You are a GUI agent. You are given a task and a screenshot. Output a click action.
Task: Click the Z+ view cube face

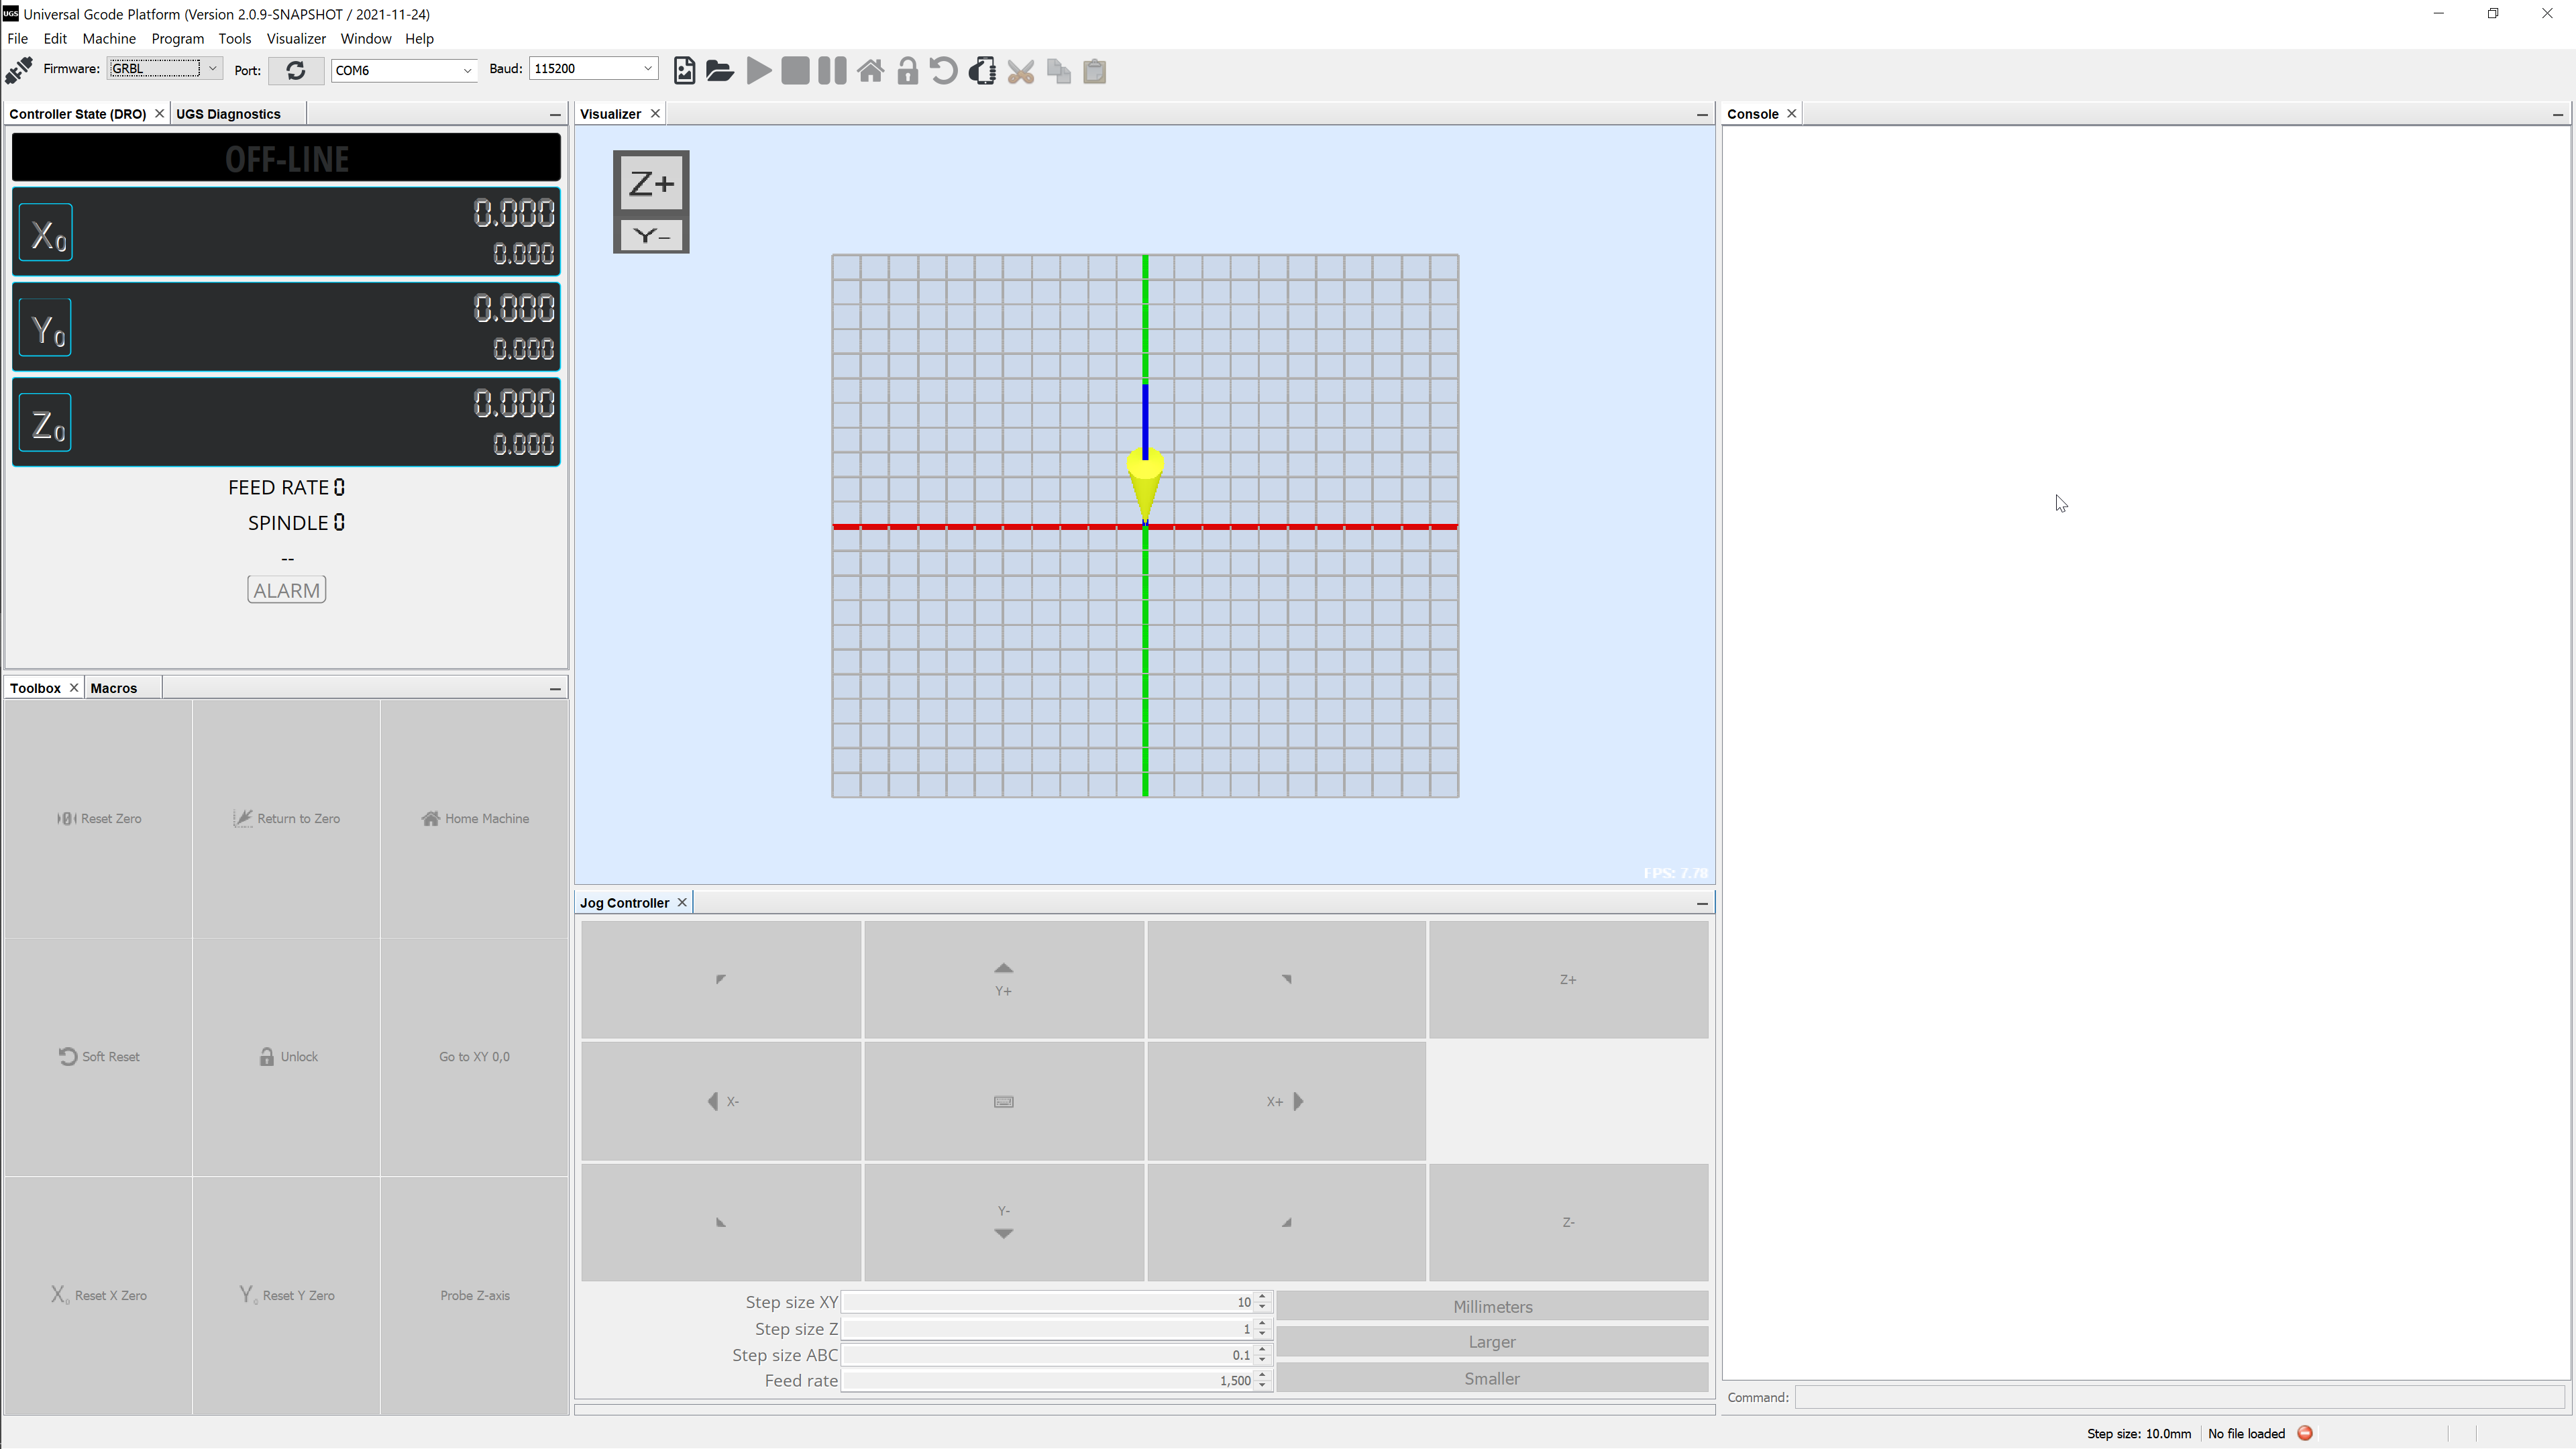[x=651, y=183]
